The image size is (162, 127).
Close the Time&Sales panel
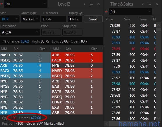click(x=157, y=4)
